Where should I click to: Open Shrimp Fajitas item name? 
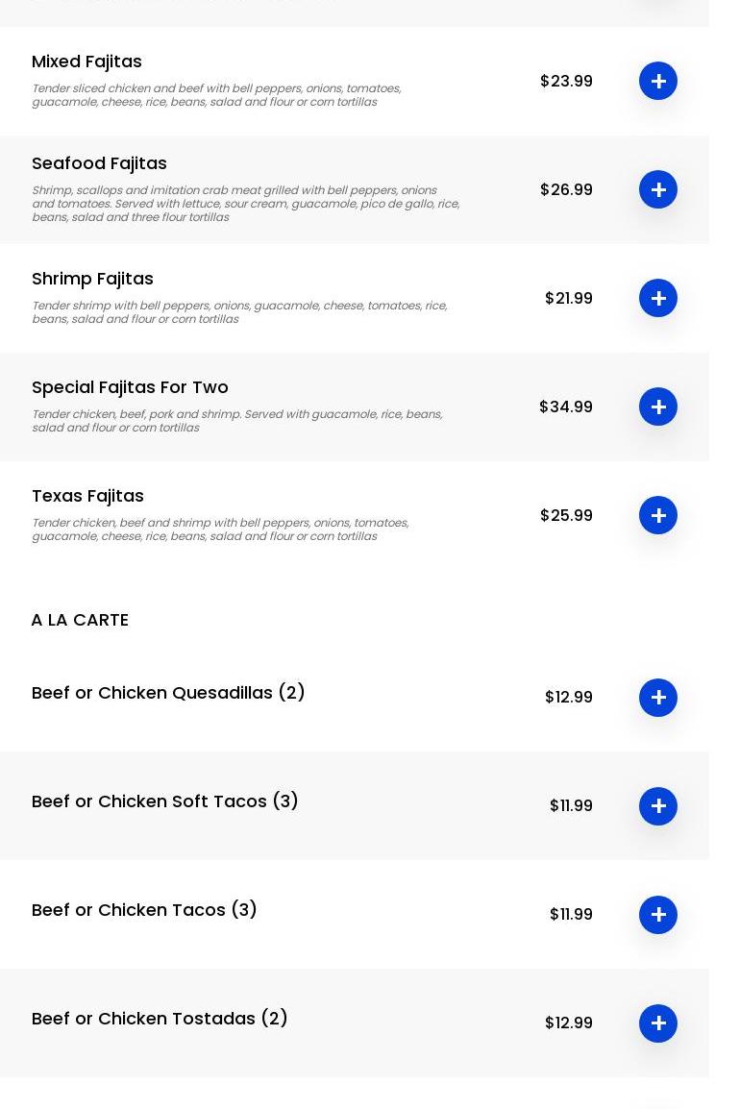(x=92, y=279)
